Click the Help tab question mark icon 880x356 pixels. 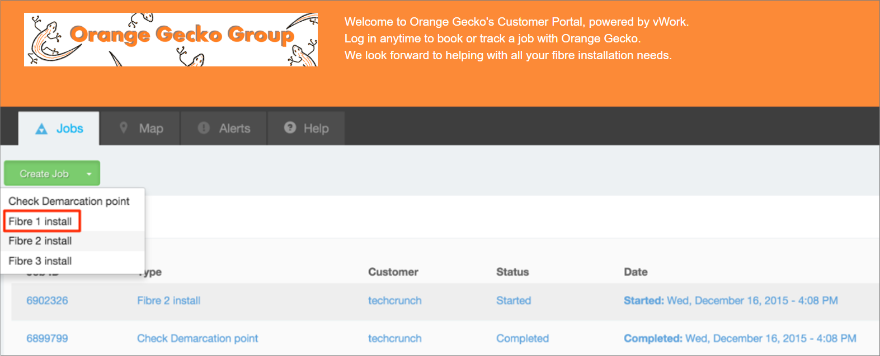(x=290, y=128)
